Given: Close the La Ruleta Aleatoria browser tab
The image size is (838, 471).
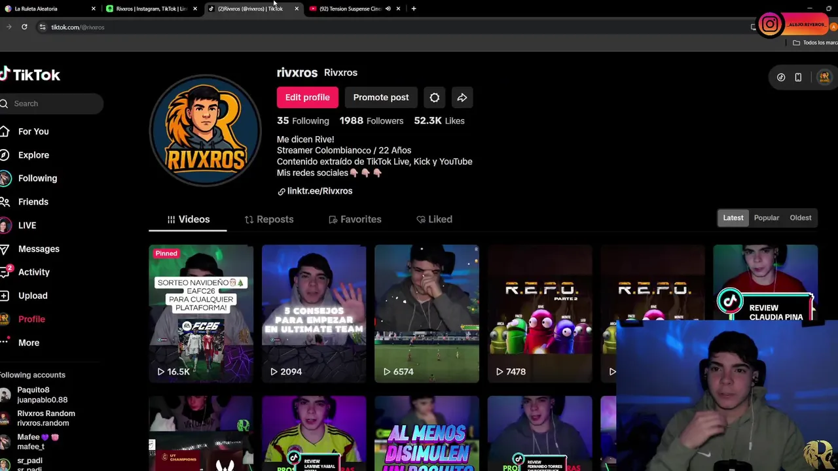Looking at the screenshot, I should [94, 9].
